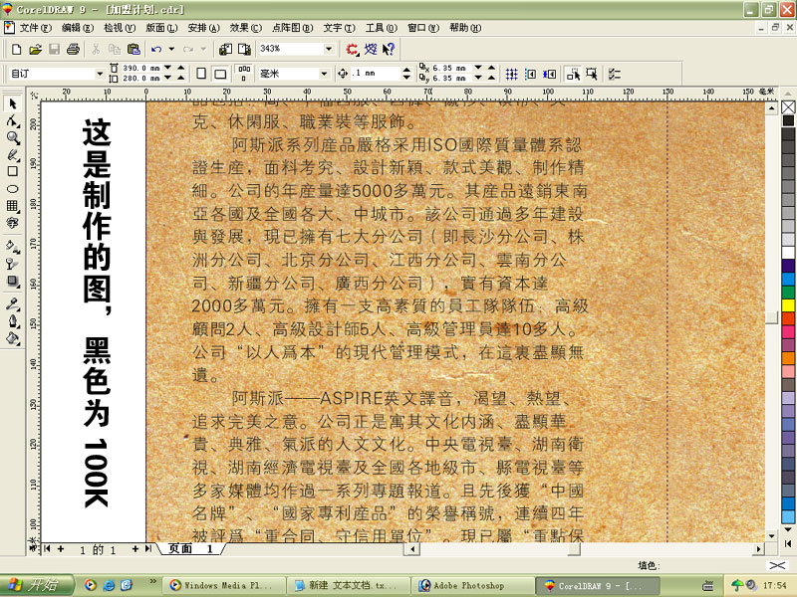Select the Zoom magnifier tool
This screenshot has height=597, width=797.
pyautogui.click(x=13, y=138)
